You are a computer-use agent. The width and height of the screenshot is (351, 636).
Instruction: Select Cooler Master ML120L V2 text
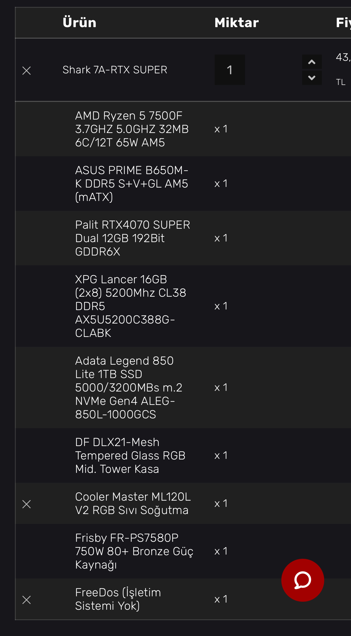point(133,503)
